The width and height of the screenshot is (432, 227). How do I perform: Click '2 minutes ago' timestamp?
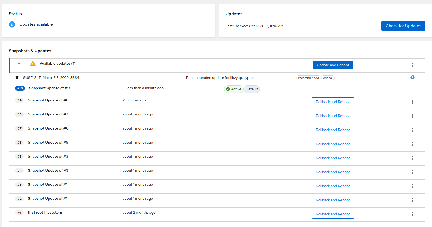[134, 100]
